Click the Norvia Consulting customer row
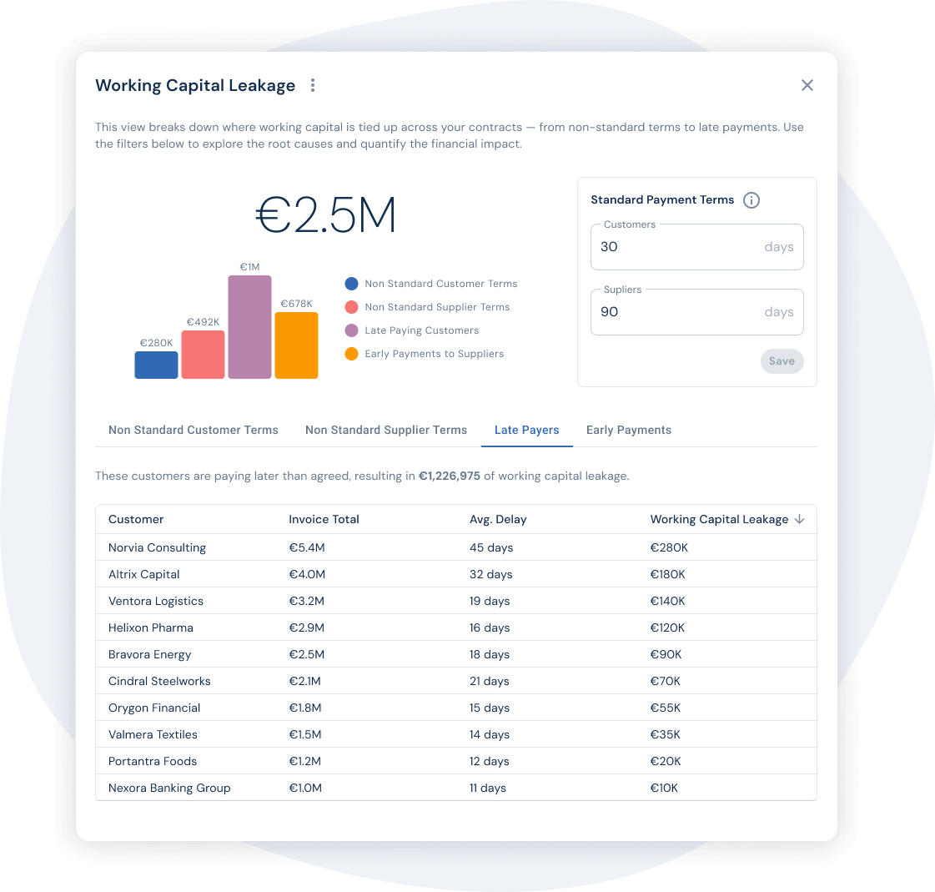 coord(157,547)
